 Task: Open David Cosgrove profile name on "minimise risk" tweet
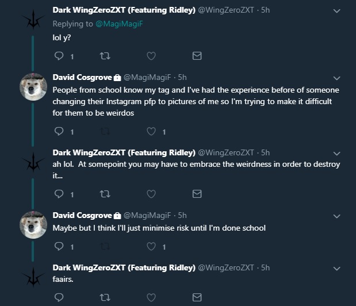point(82,215)
